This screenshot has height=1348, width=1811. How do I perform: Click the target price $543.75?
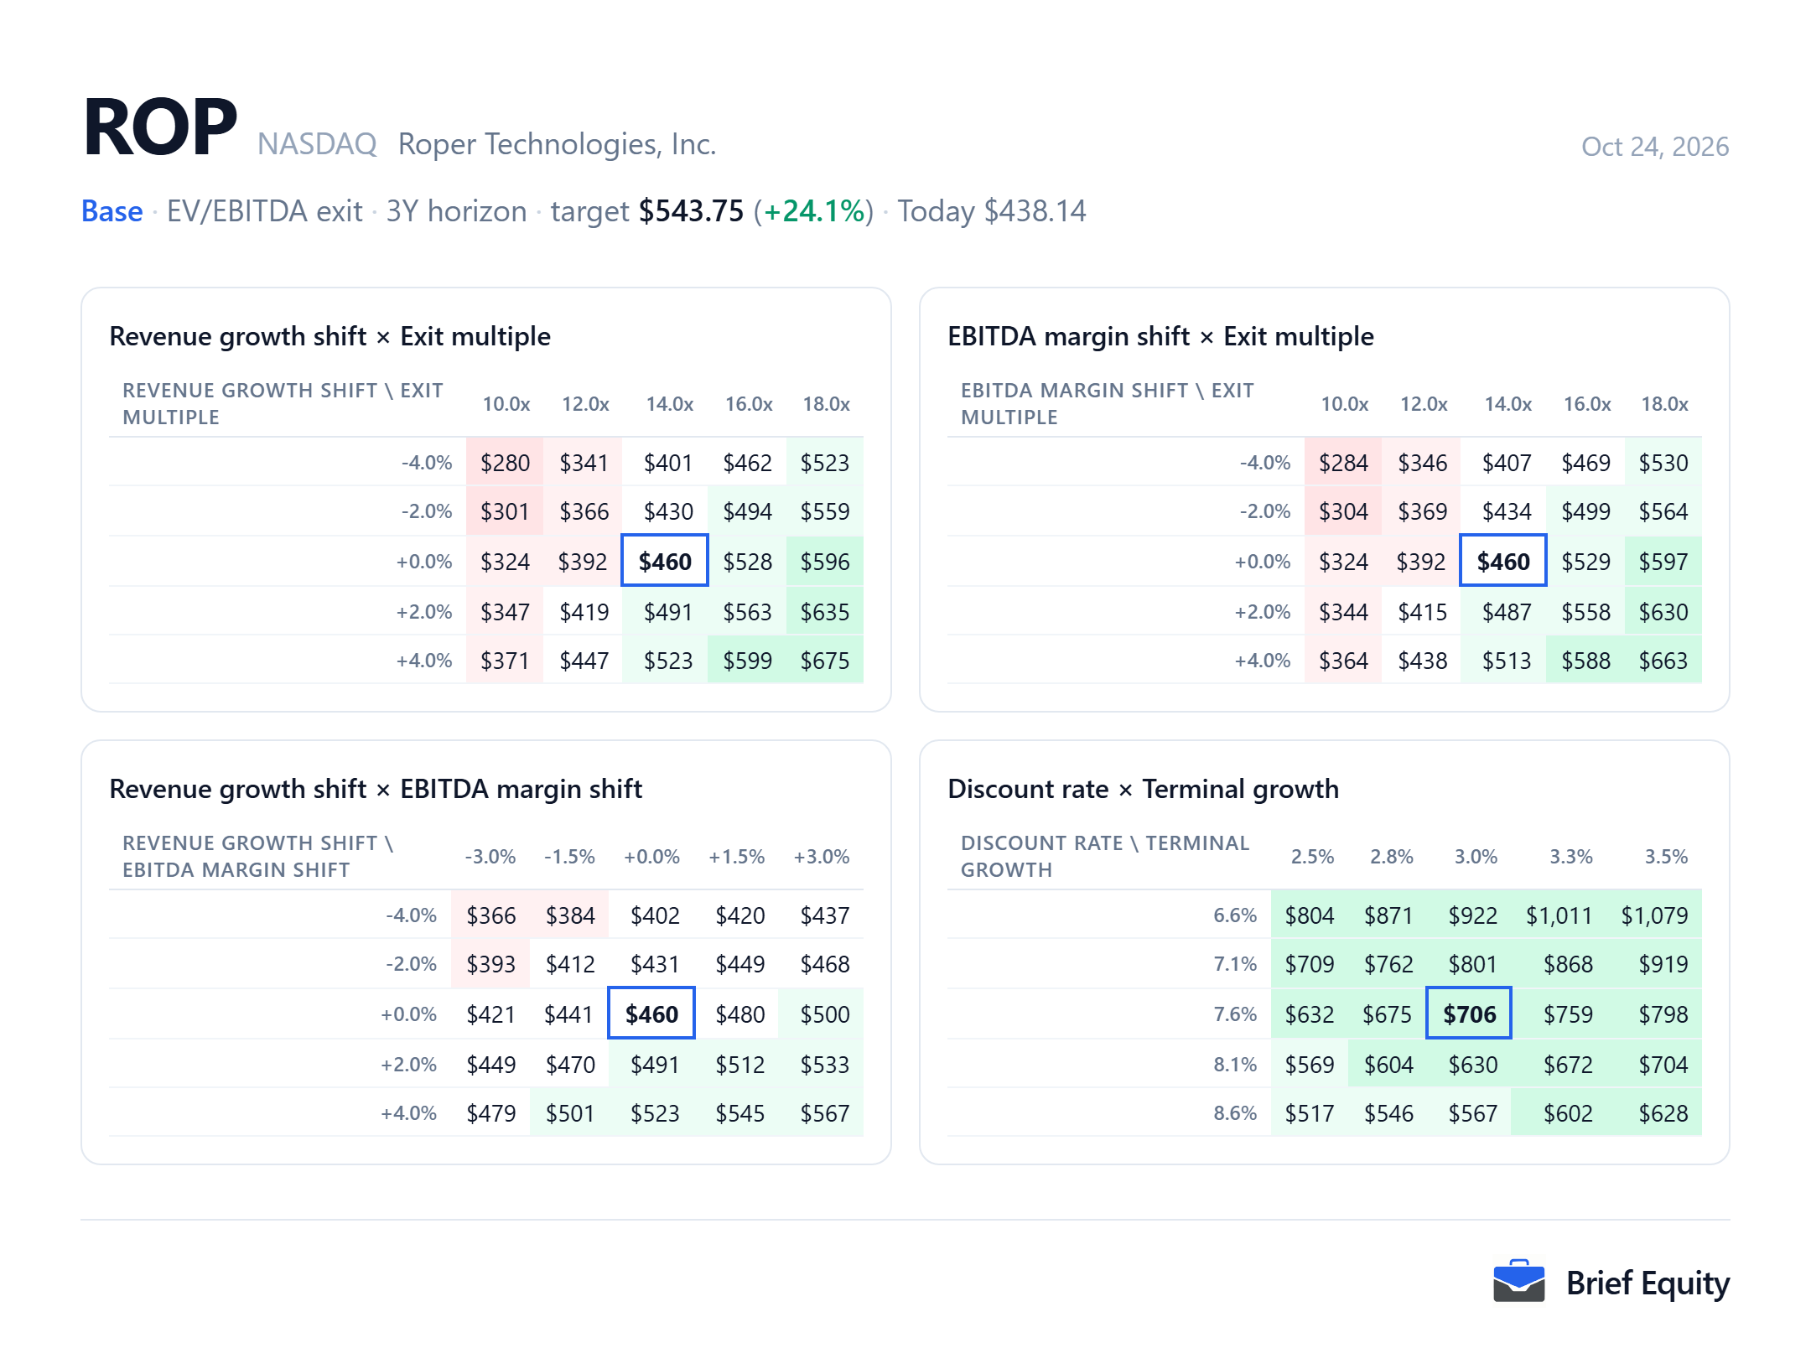tap(691, 211)
